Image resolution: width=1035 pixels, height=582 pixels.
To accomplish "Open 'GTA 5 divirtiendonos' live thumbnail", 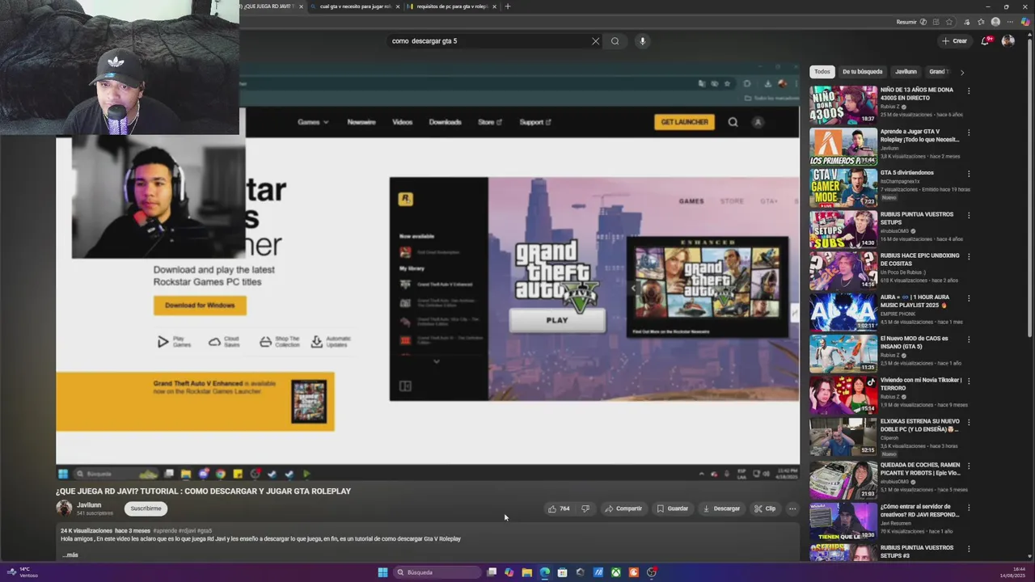I will click(x=843, y=188).
